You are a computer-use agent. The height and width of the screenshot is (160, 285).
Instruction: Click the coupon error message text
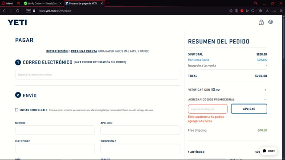tap(206, 119)
